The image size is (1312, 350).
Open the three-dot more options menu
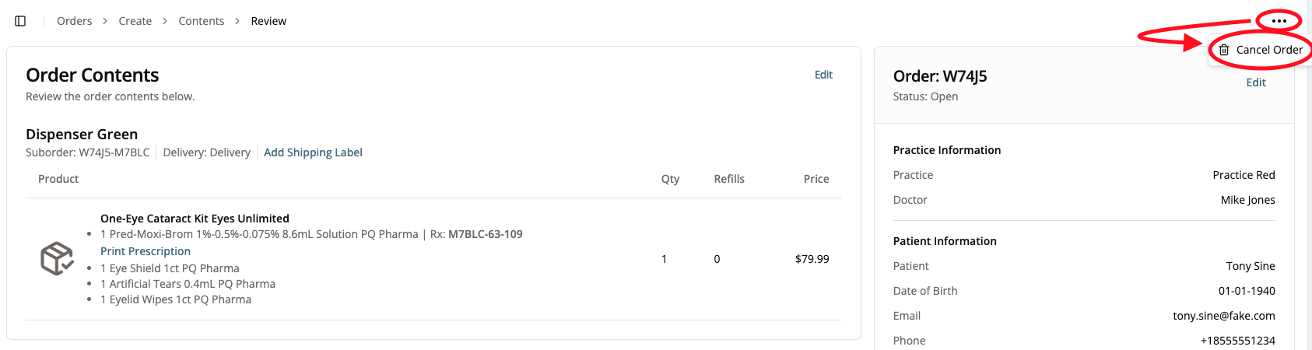coord(1279,21)
